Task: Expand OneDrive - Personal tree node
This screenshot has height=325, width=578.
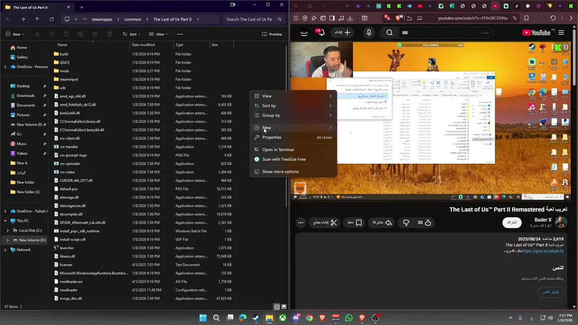Action: 5,67
